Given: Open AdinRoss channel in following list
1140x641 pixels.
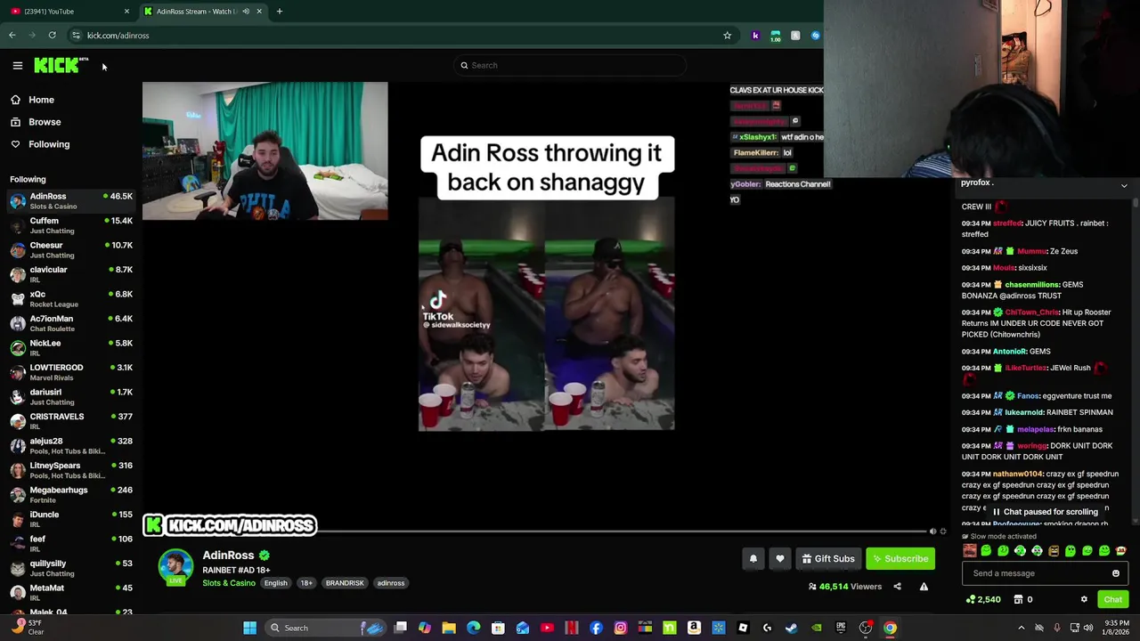Looking at the screenshot, I should 71,200.
